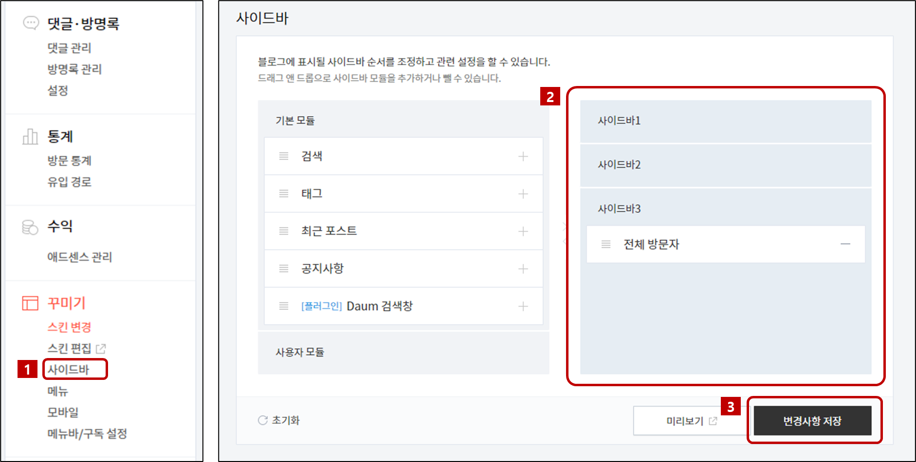The height and width of the screenshot is (462, 916).
Task: Open 스킨 편집 menu item
Action: pyautogui.click(x=69, y=348)
